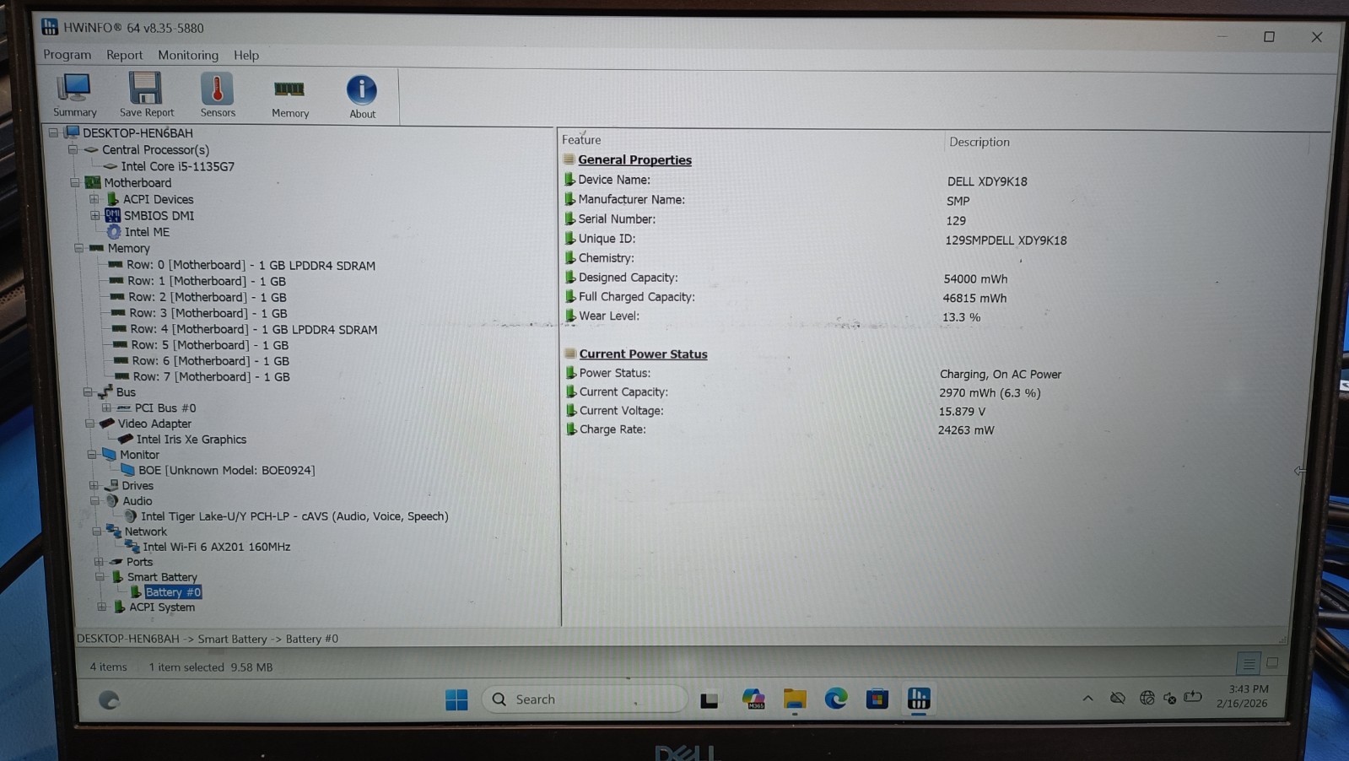Collapse the Motherboard tree node
Screen dimensions: 1349x761
(x=74, y=182)
